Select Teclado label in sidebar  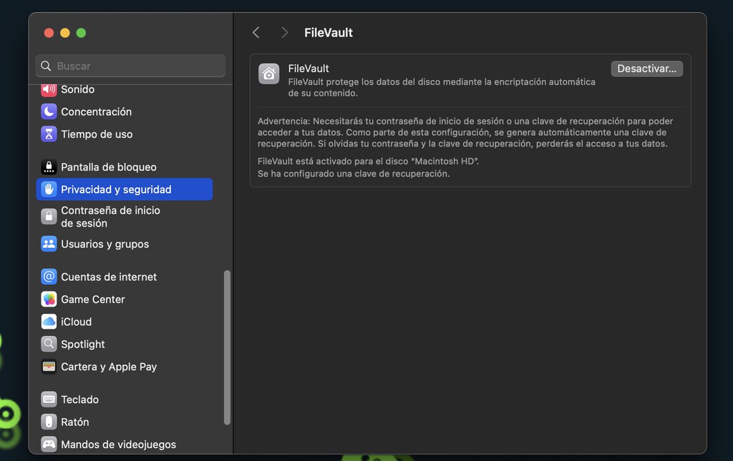pos(79,400)
